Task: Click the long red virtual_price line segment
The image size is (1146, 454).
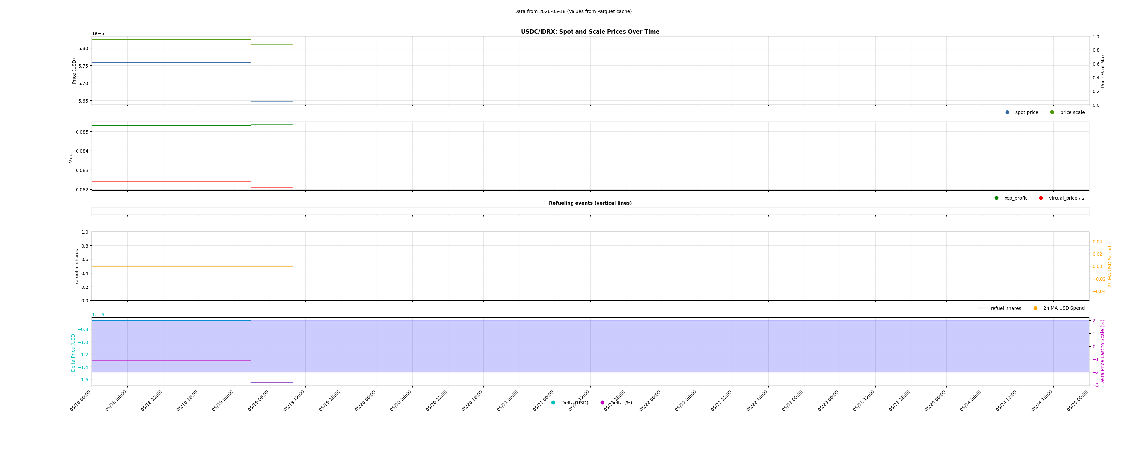Action: 171,182
